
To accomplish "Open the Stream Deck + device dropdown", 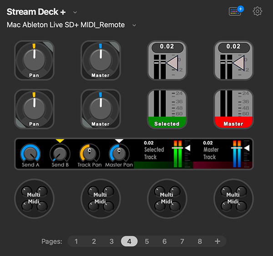I will pos(75,12).
